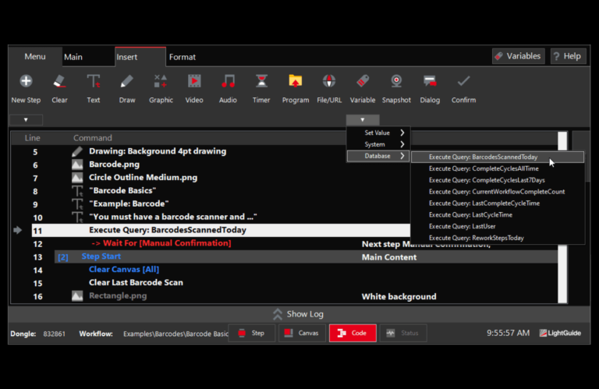Image resolution: width=599 pixels, height=389 pixels.
Task: Open the dropdown arrow under New Step
Action: coord(26,120)
